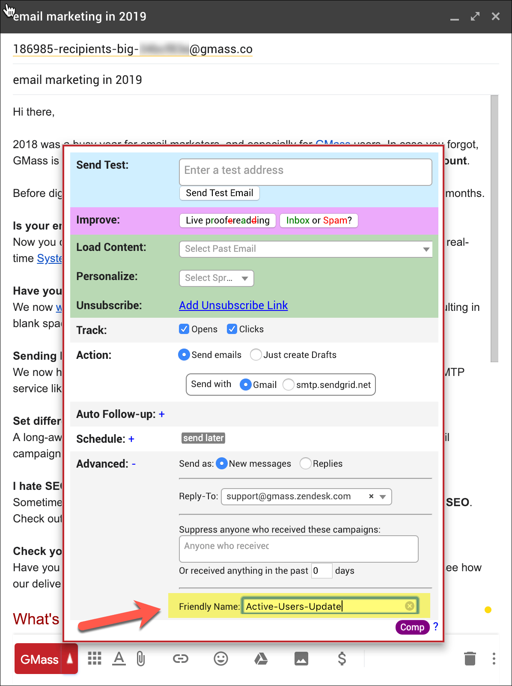Screen dimensions: 512x686
Task: Click the test address input field
Action: [305, 172]
